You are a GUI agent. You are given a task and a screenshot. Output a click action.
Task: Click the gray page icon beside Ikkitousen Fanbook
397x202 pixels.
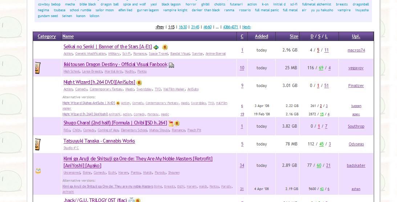171,65
